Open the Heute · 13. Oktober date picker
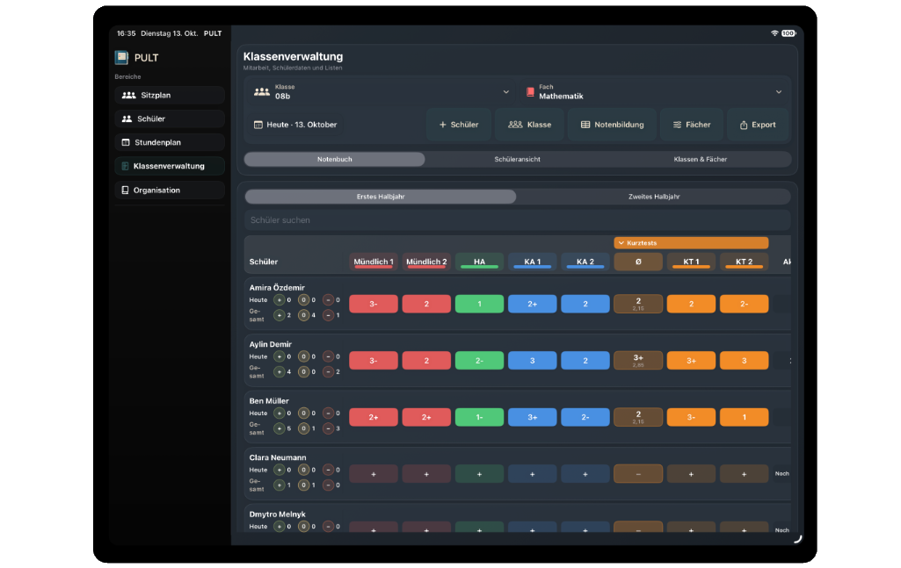This screenshot has width=901, height=568. tap(295, 125)
